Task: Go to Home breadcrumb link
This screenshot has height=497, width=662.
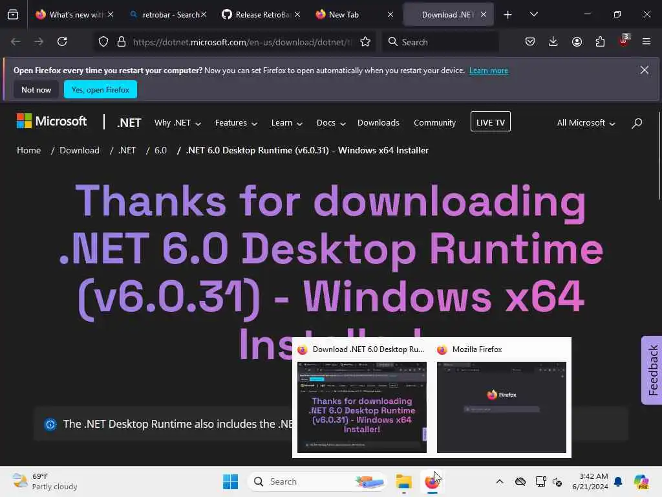Action: click(28, 150)
